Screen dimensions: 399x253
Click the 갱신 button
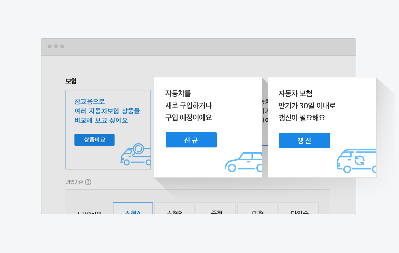[x=304, y=140]
